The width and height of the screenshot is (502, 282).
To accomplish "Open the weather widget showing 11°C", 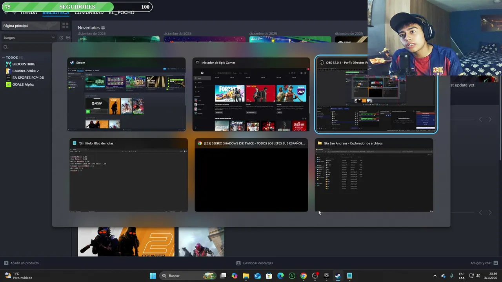I will [x=18, y=276].
